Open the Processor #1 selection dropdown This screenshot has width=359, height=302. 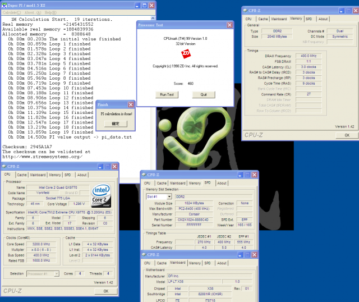57,273
